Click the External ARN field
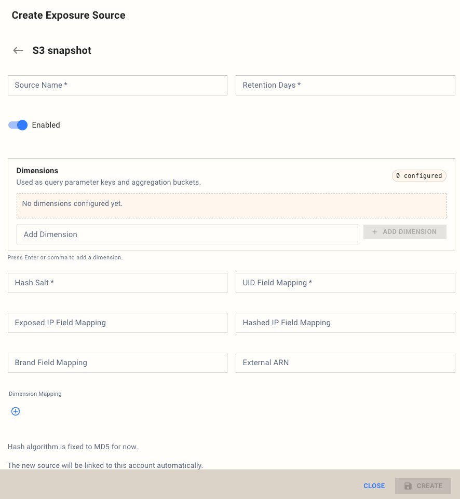 (345, 363)
